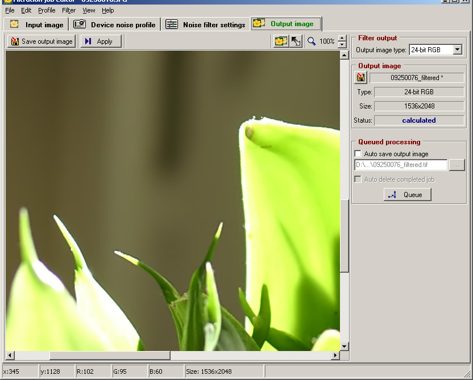Open the Filter menu
The image size is (473, 380).
coord(69,10)
